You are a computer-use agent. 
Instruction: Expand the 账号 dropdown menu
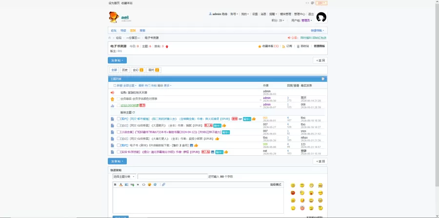pyautogui.click(x=234, y=14)
